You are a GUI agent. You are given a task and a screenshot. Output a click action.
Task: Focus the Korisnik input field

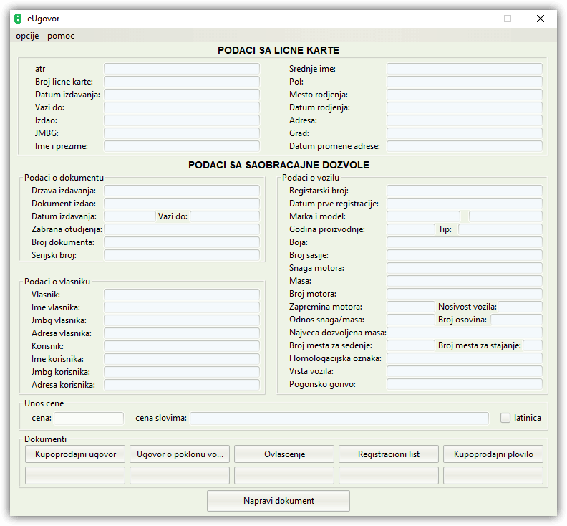tap(182, 346)
